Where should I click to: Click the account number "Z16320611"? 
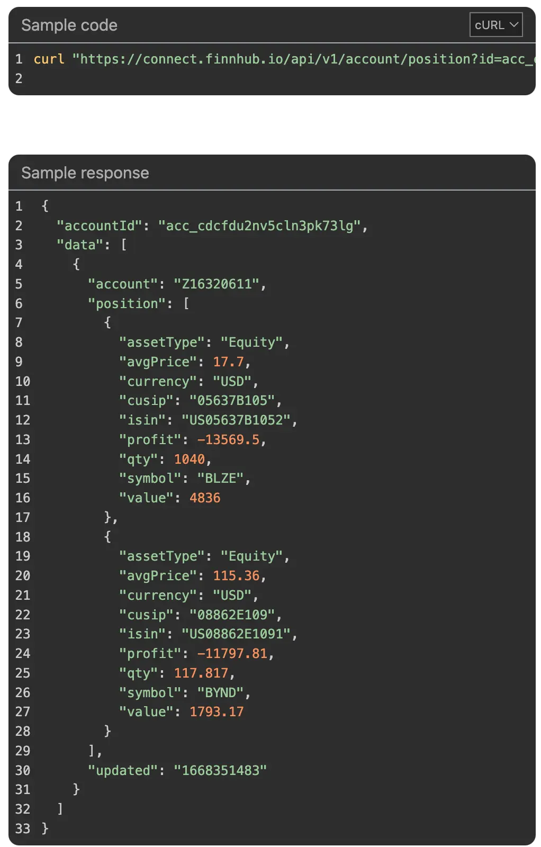pos(217,284)
